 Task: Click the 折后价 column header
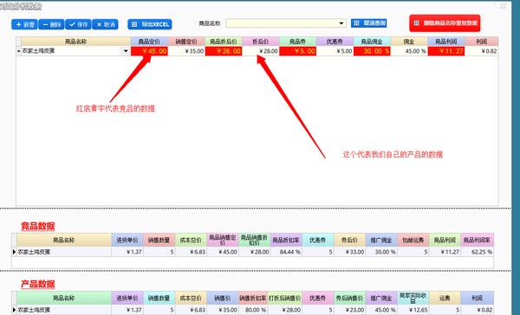(261, 42)
